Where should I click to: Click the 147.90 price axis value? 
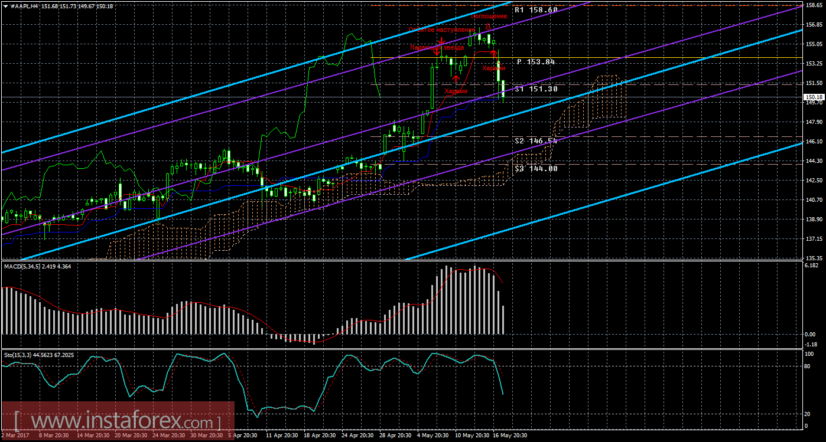[x=814, y=122]
